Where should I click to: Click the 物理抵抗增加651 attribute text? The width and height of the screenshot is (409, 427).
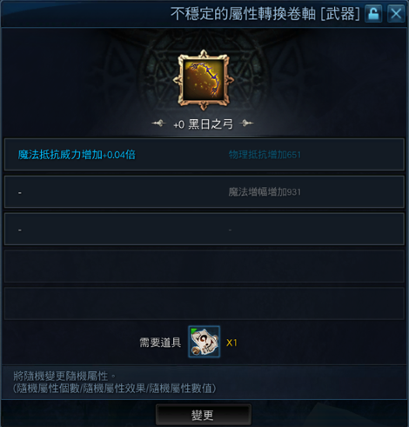(x=265, y=155)
